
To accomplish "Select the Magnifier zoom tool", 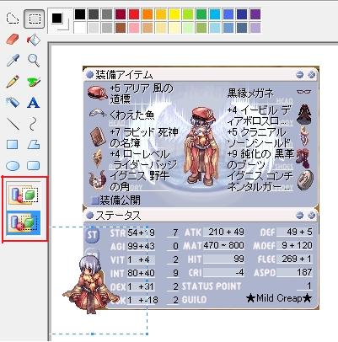I will point(34,61).
